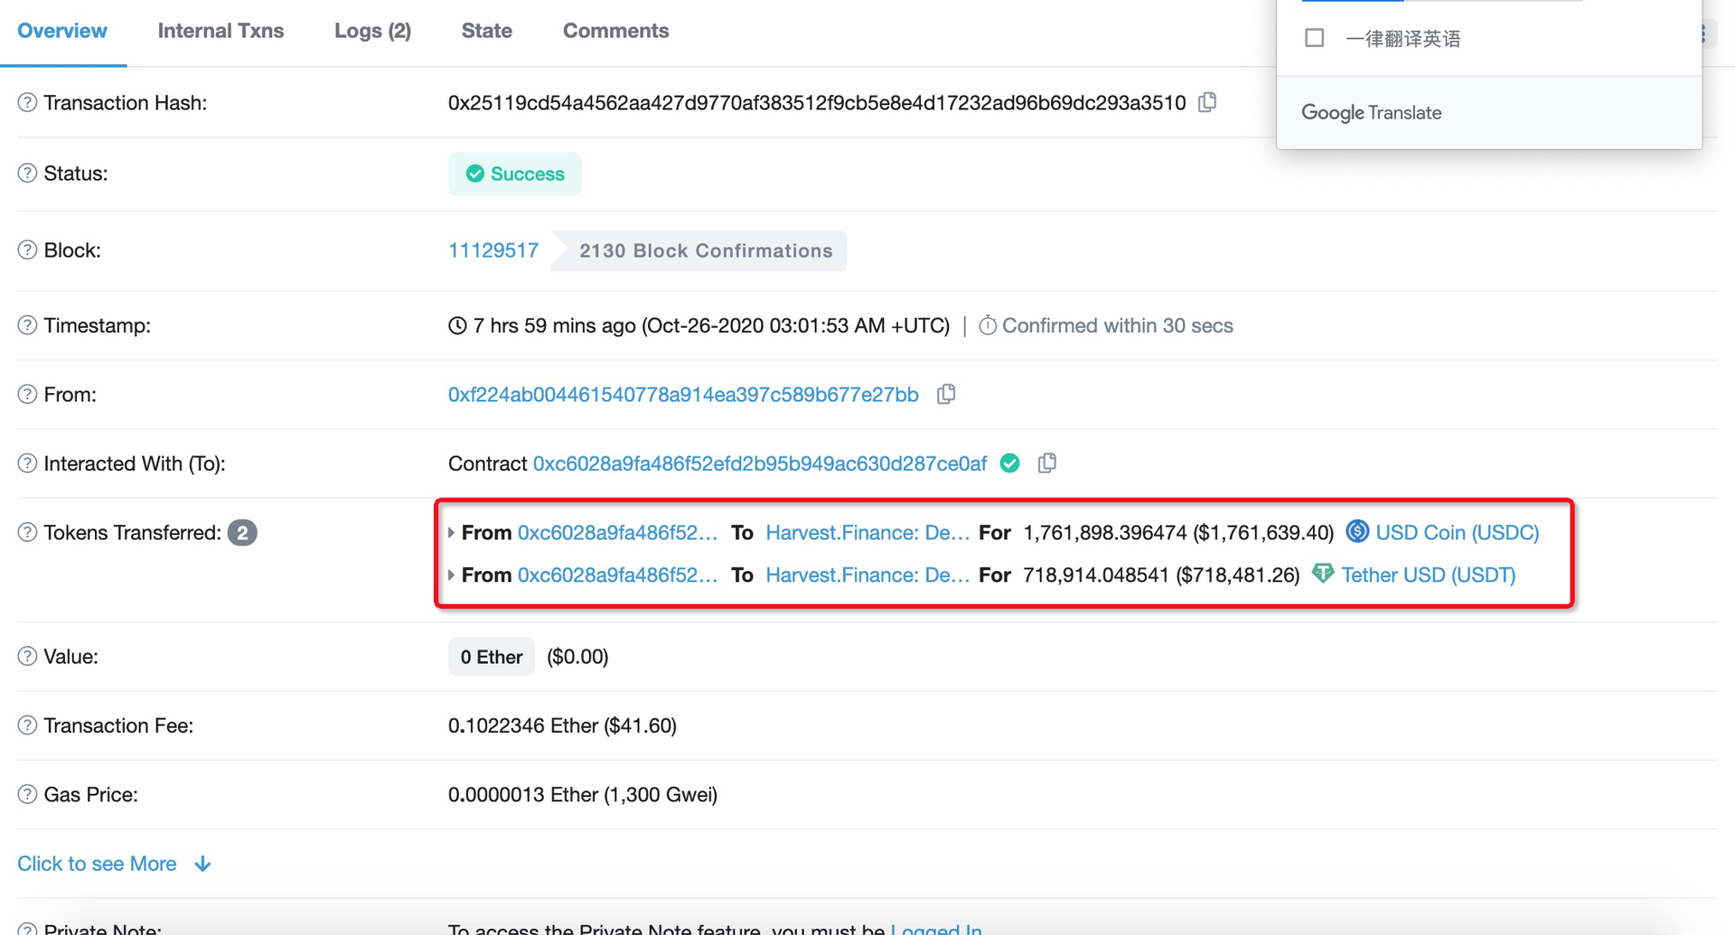Click the Tokens Transferred count badge 2
The image size is (1735, 935).
click(242, 533)
